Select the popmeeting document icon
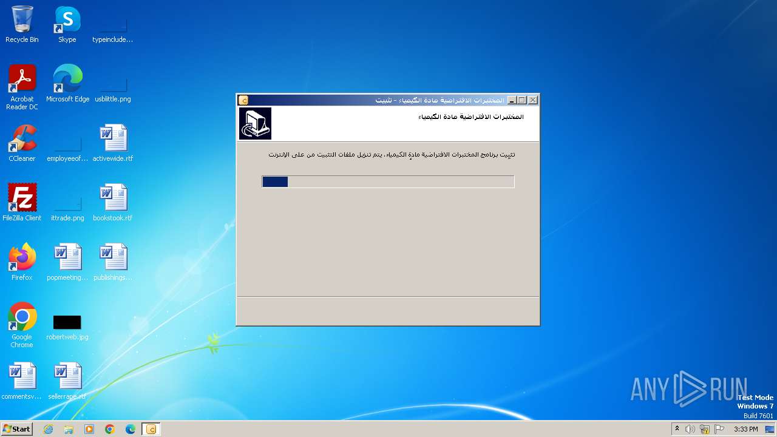The height and width of the screenshot is (437, 777). 67,262
